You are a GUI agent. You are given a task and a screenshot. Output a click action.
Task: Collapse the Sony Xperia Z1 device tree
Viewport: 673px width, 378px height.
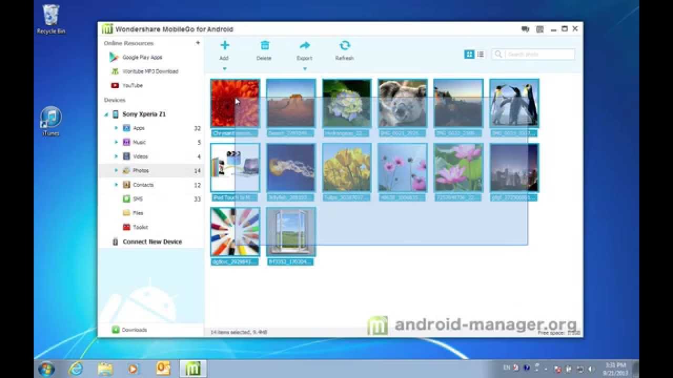[106, 114]
